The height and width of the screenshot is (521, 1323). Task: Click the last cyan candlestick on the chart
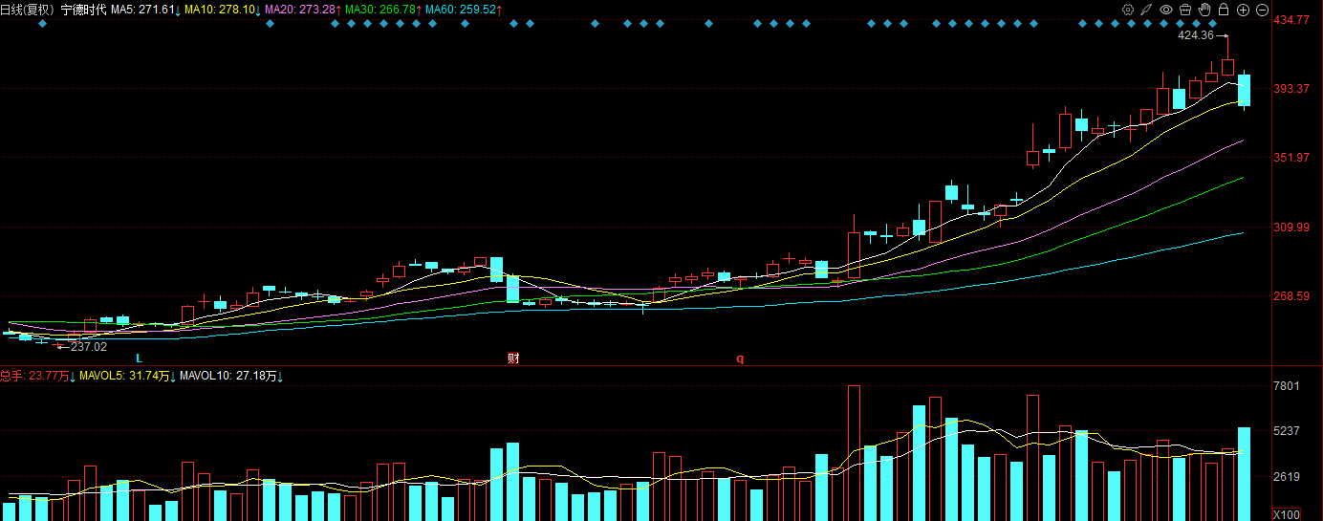1244,90
